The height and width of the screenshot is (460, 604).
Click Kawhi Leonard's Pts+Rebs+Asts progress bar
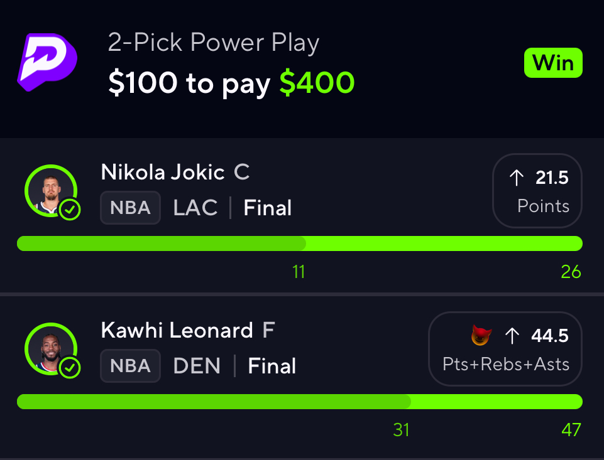(299, 402)
